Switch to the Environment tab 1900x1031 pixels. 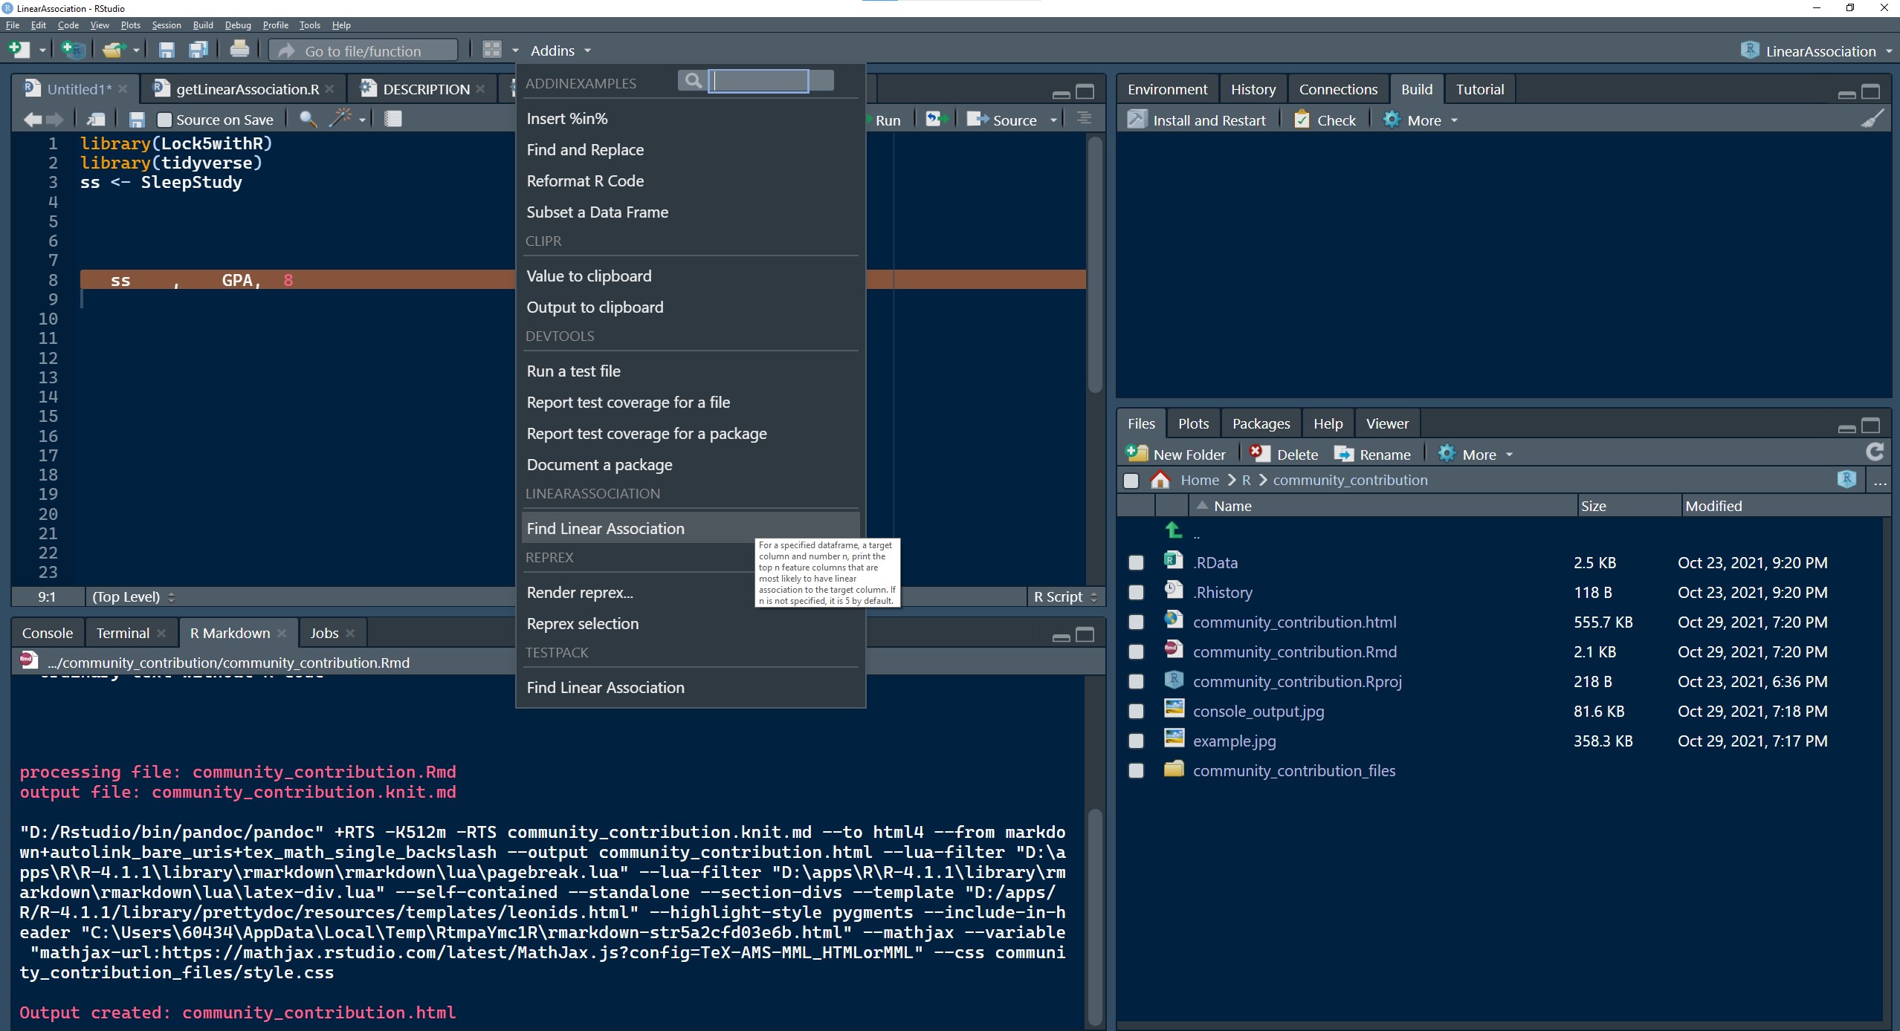pos(1167,89)
